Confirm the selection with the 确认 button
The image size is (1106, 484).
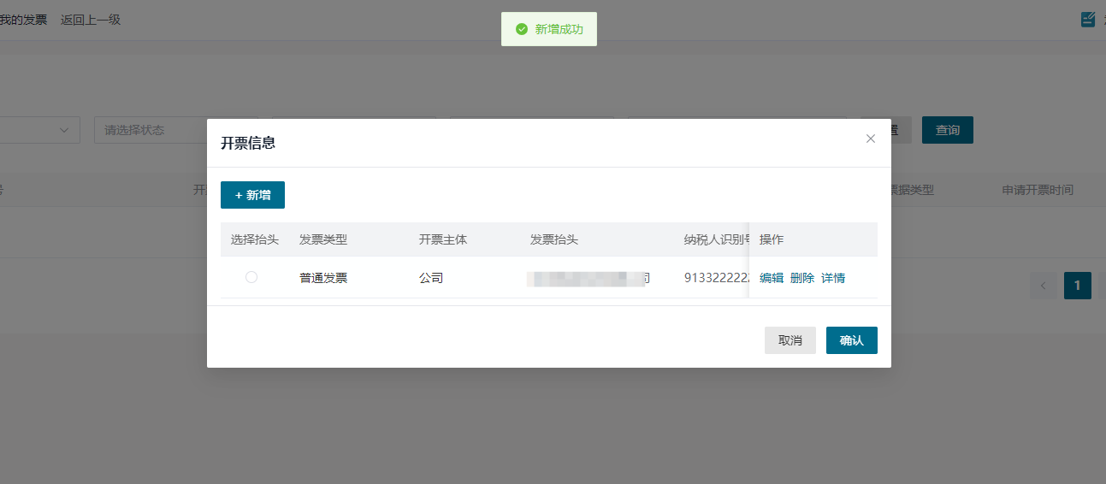[x=851, y=340]
